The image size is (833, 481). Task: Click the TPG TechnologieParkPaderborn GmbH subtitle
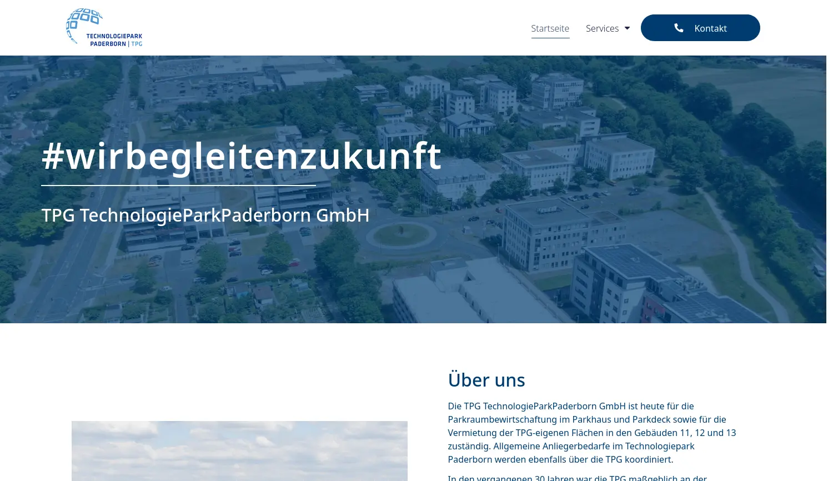pyautogui.click(x=205, y=215)
